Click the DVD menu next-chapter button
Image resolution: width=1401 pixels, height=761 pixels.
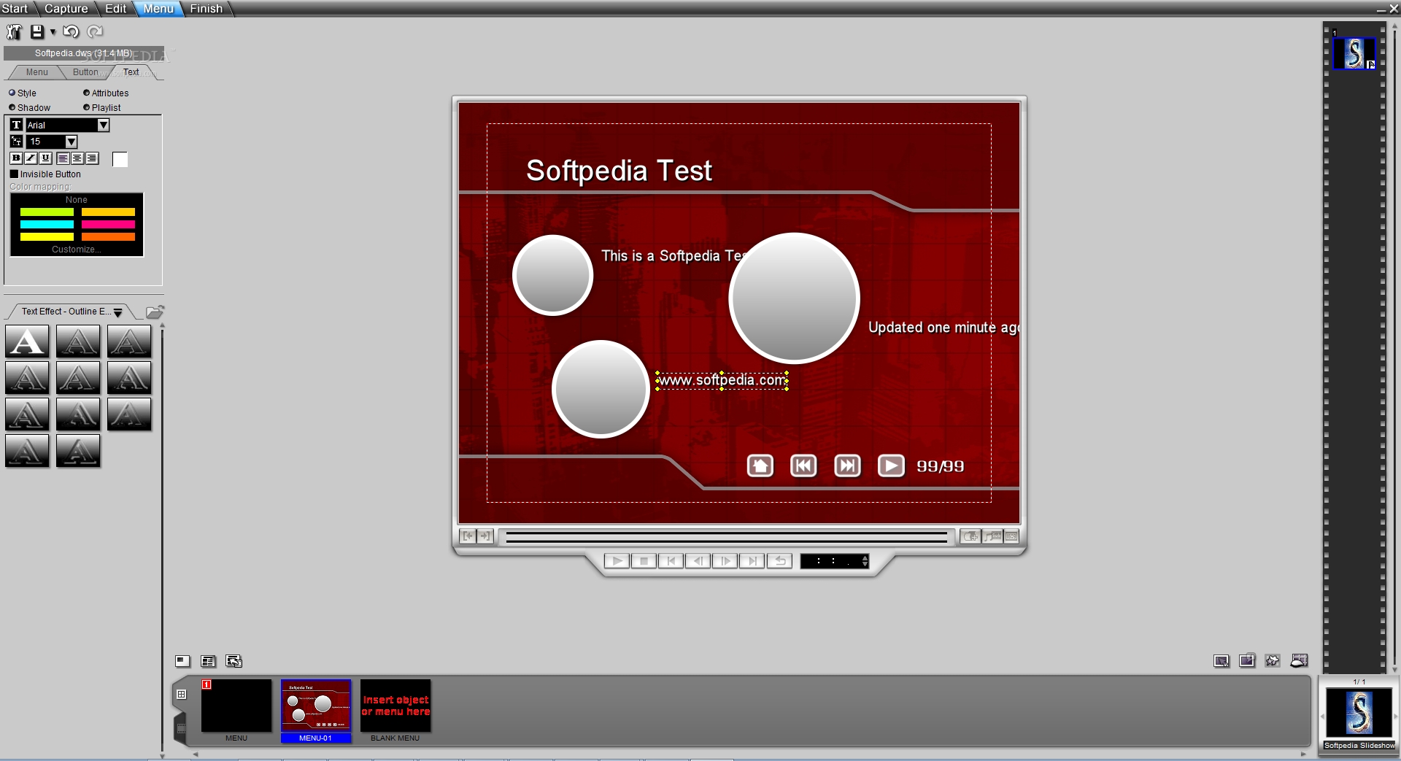click(847, 466)
